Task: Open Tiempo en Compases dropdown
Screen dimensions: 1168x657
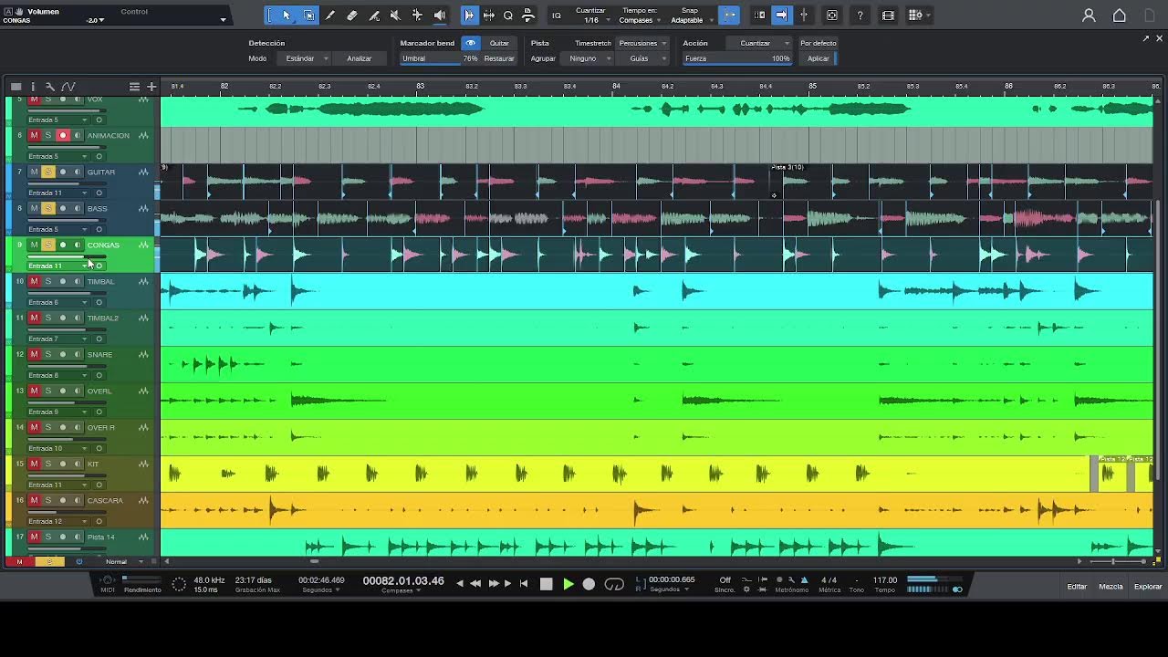Action: pos(640,20)
